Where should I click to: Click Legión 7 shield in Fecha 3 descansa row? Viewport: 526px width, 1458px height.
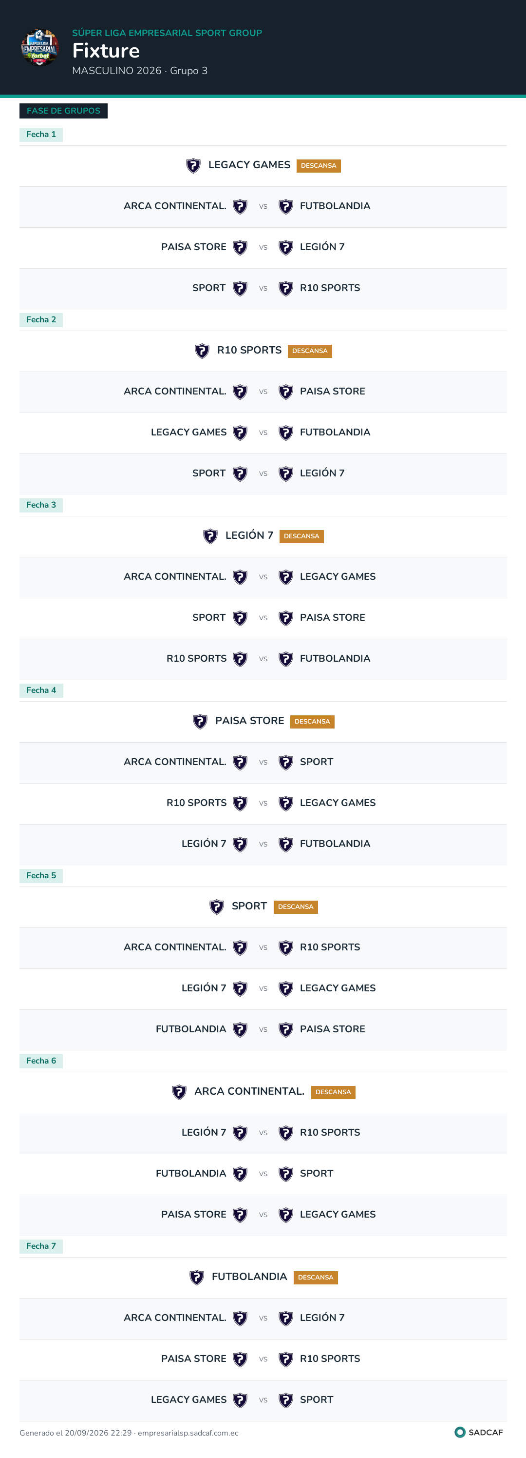coord(210,536)
